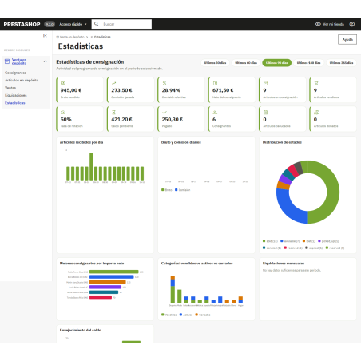Select the Últimos 60 días filter
This screenshot has width=361, height=361.
pos(246,63)
